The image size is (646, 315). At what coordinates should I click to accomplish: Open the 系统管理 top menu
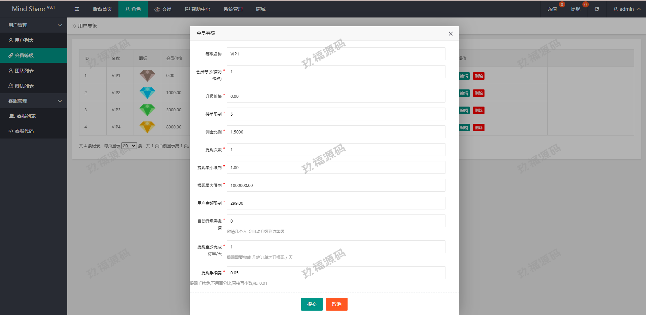click(233, 9)
